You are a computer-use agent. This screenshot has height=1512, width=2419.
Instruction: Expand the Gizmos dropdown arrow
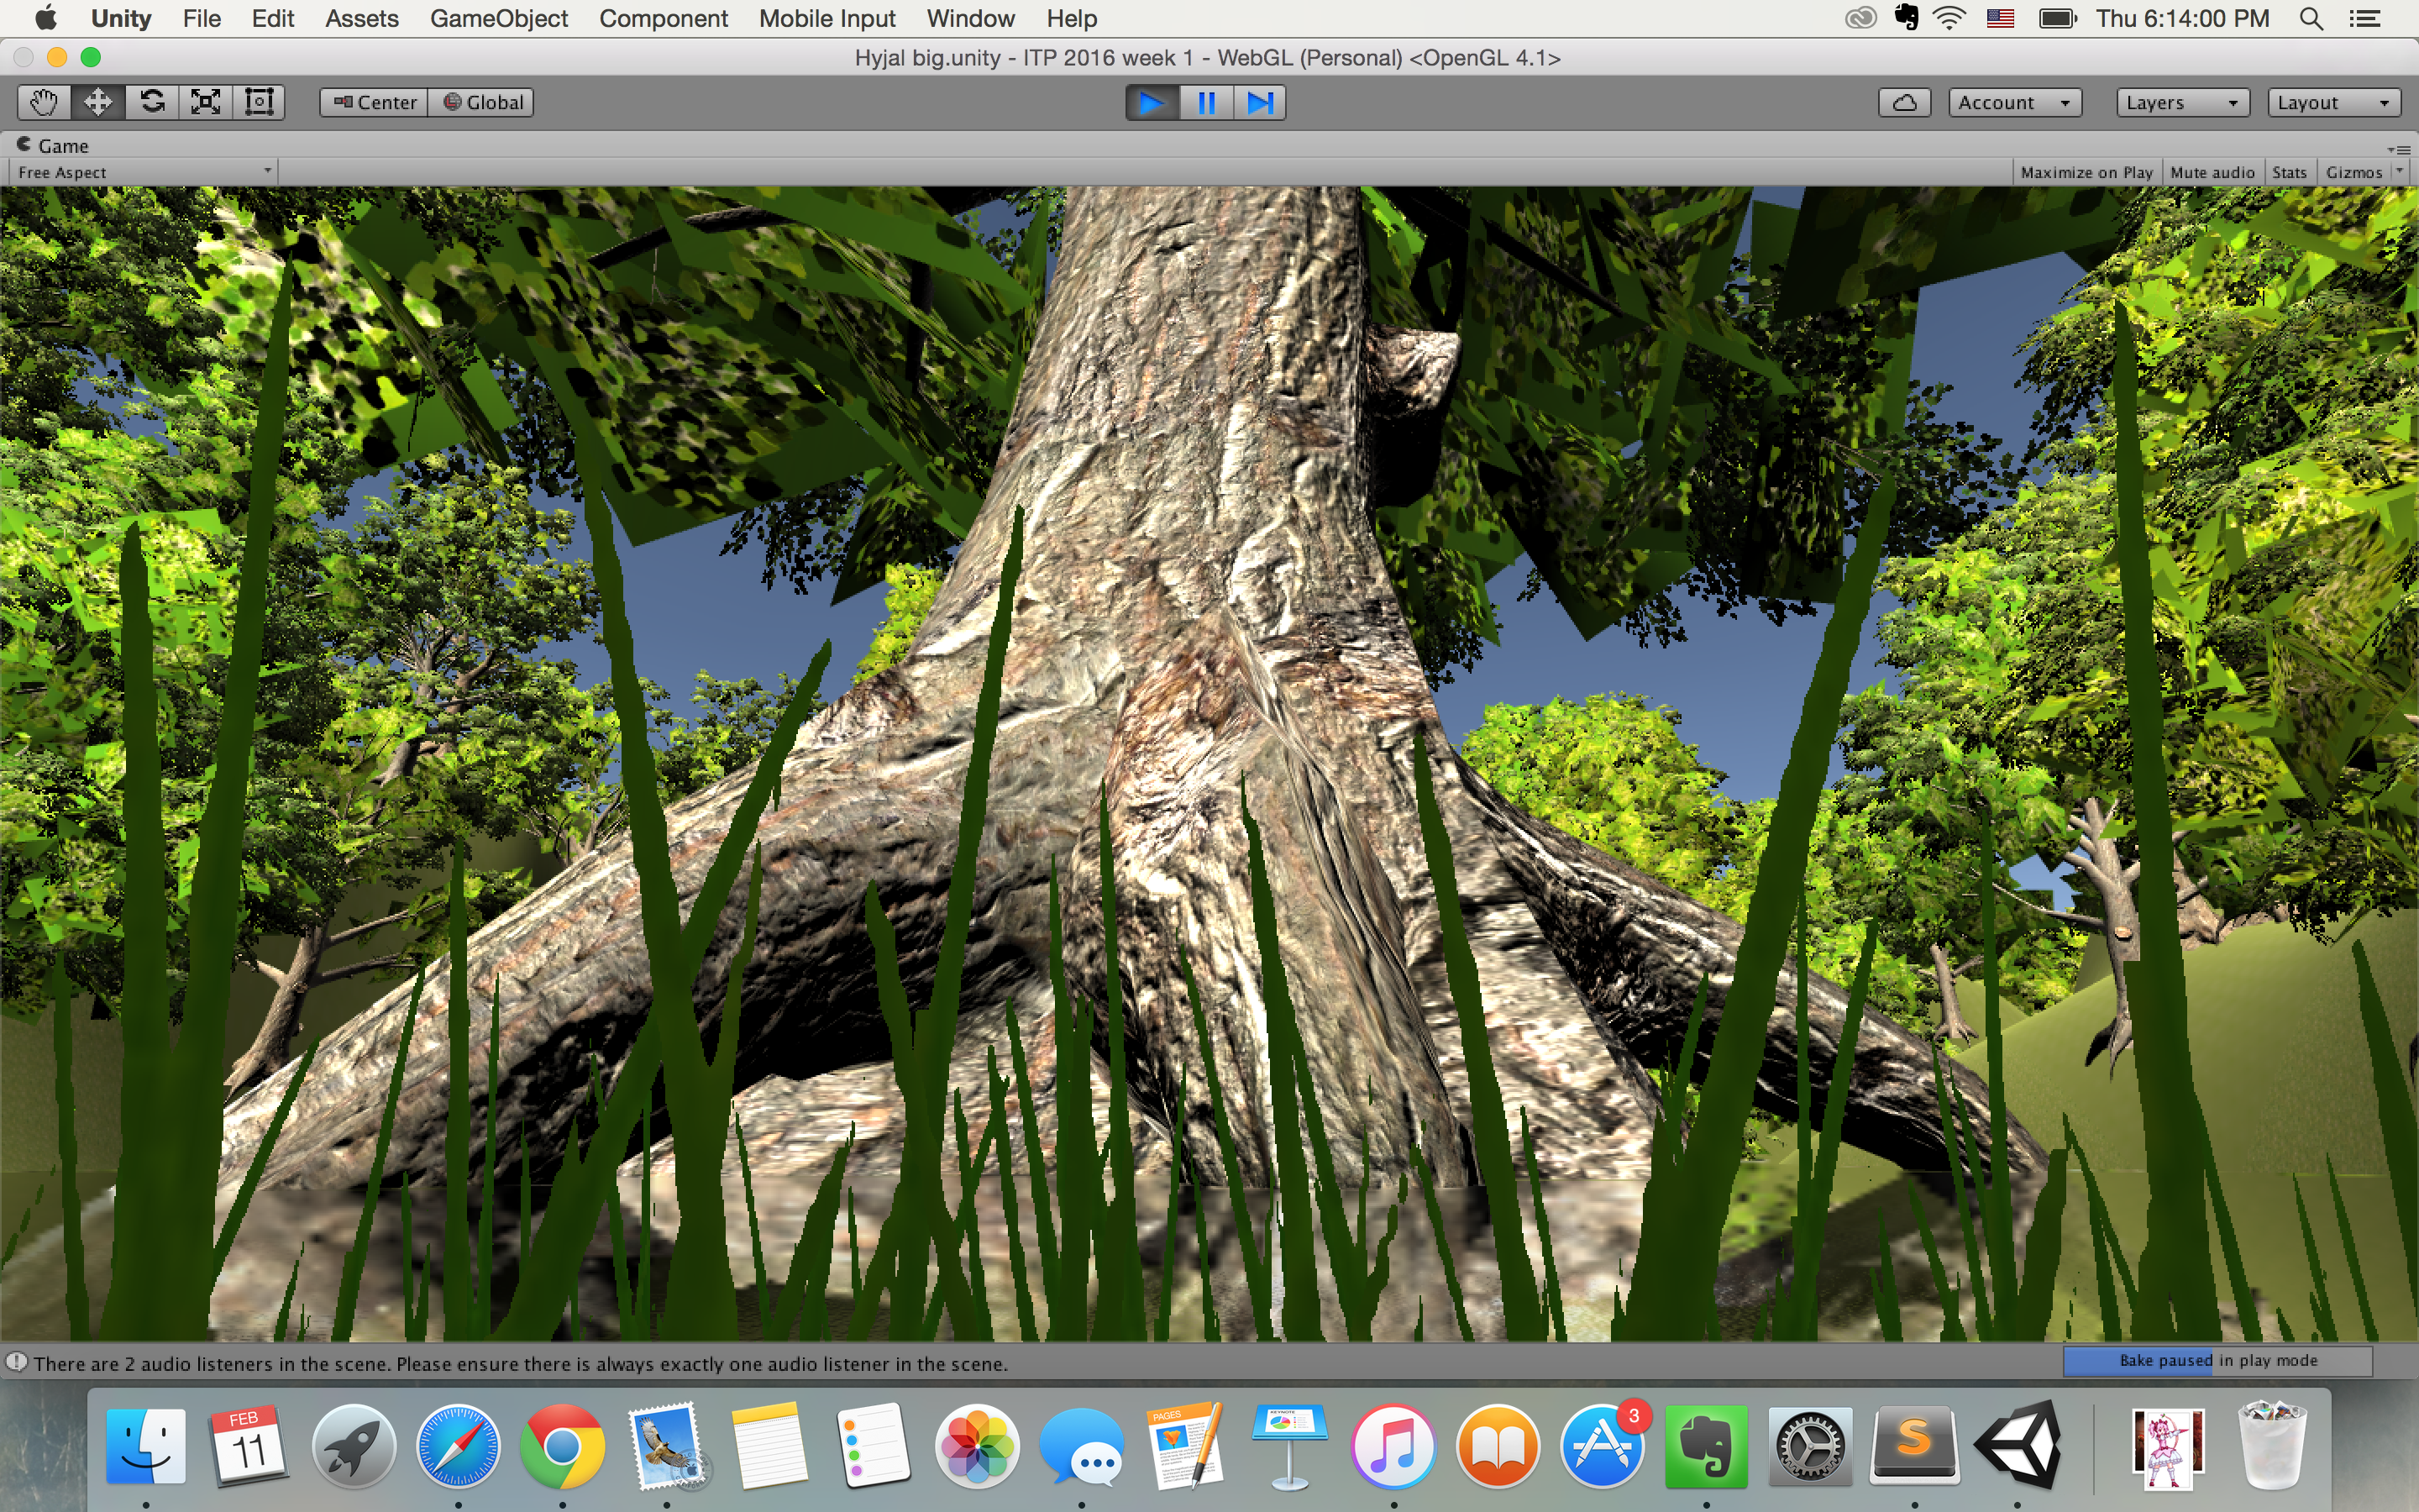click(2399, 172)
